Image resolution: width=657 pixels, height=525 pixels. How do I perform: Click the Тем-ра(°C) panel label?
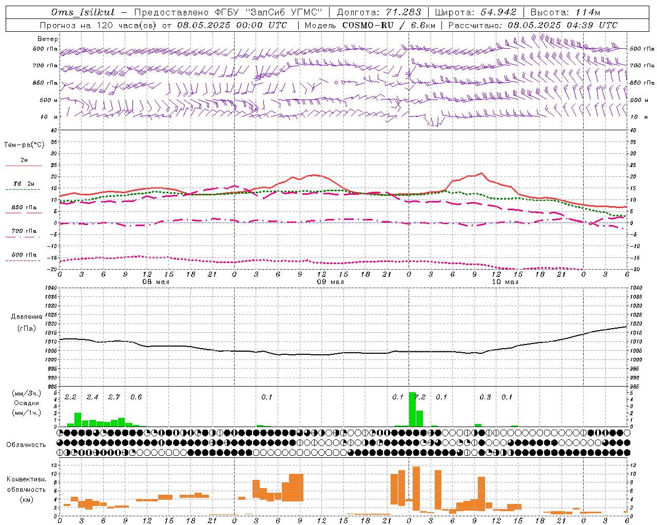tap(24, 145)
